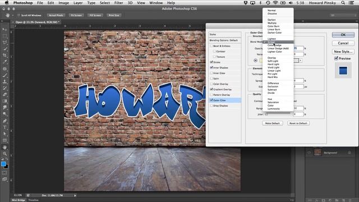Click the foreground color swatch
Screen dimensions: 359x202
[3, 164]
